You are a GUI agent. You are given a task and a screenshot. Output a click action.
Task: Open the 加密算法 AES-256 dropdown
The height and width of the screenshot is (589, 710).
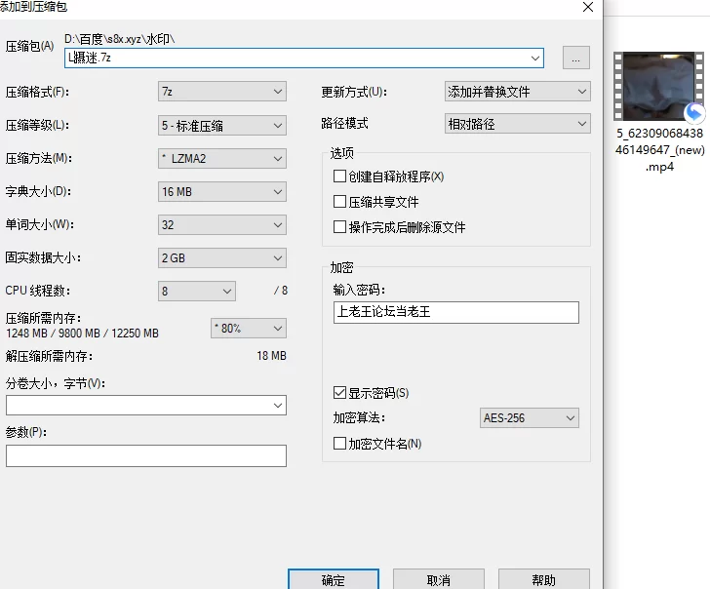point(529,418)
